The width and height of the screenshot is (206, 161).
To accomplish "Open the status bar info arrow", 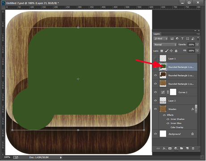I will [61, 157].
